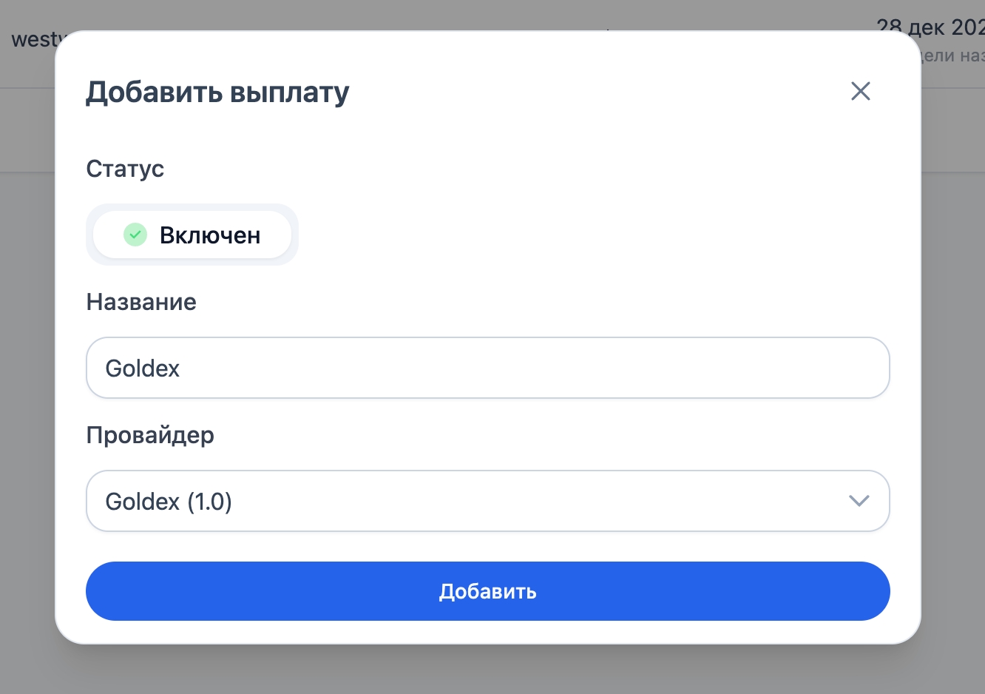Viewport: 985px width, 694px height.
Task: Open the Провайдер dropdown
Action: 487,501
